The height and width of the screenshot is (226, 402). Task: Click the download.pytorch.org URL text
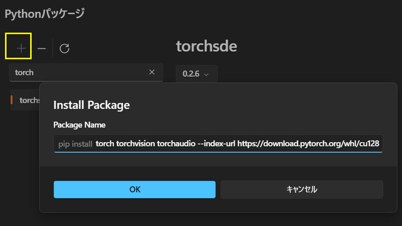coord(310,144)
